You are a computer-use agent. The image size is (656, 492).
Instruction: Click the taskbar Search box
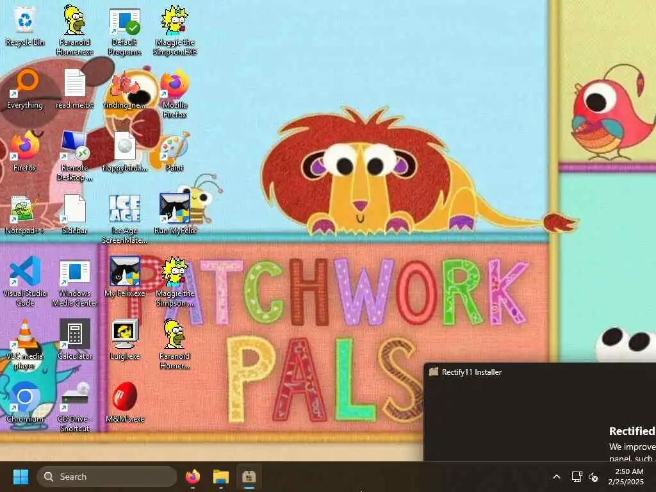coord(107,477)
